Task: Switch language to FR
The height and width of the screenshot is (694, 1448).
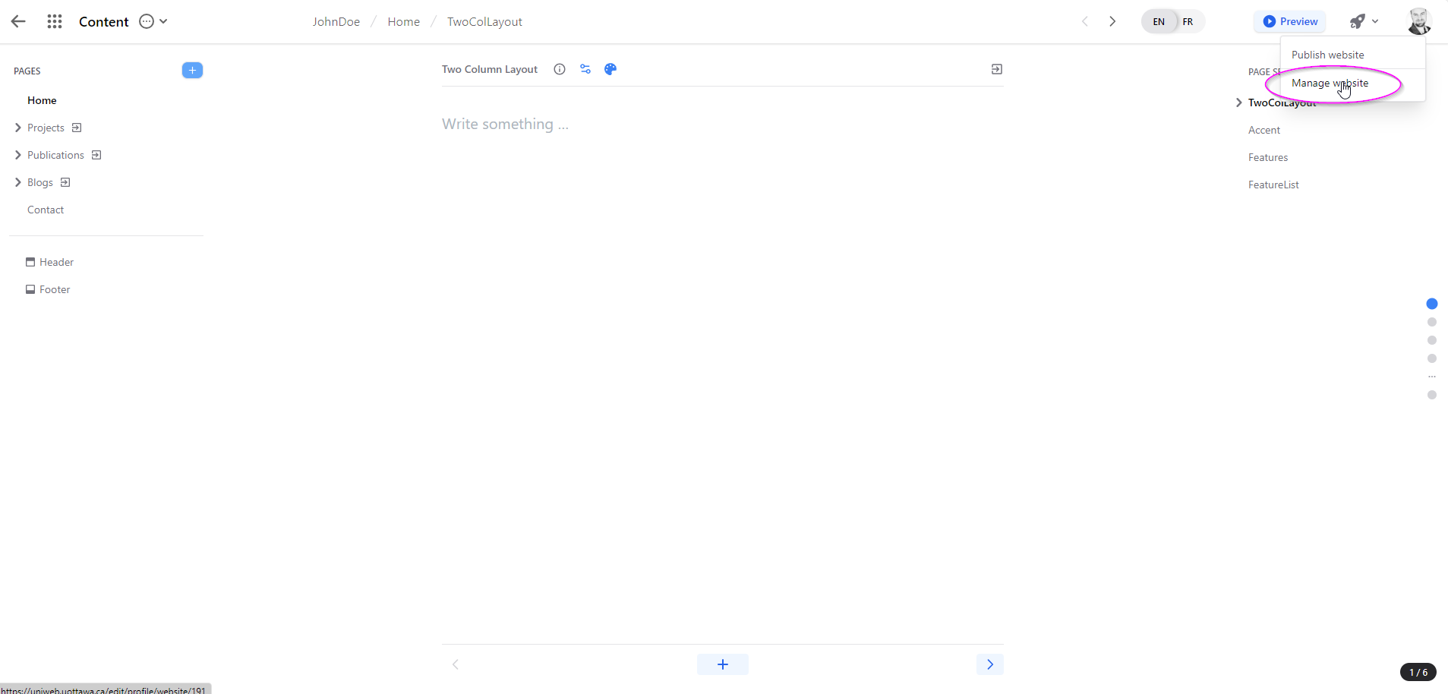Action: tap(1188, 21)
